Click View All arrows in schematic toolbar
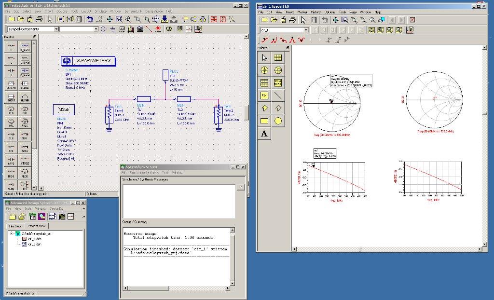The width and height of the screenshot is (494, 300). click(110, 19)
